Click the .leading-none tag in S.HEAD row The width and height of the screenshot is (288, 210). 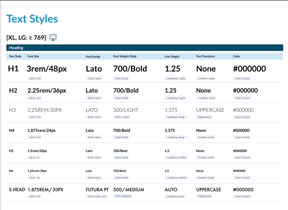click(x=175, y=196)
